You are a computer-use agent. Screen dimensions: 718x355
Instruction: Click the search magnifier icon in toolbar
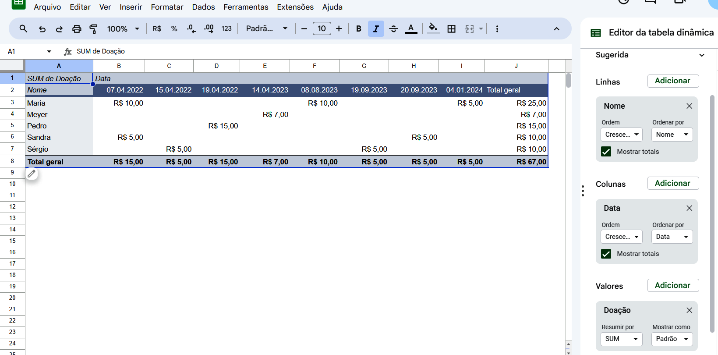click(24, 29)
